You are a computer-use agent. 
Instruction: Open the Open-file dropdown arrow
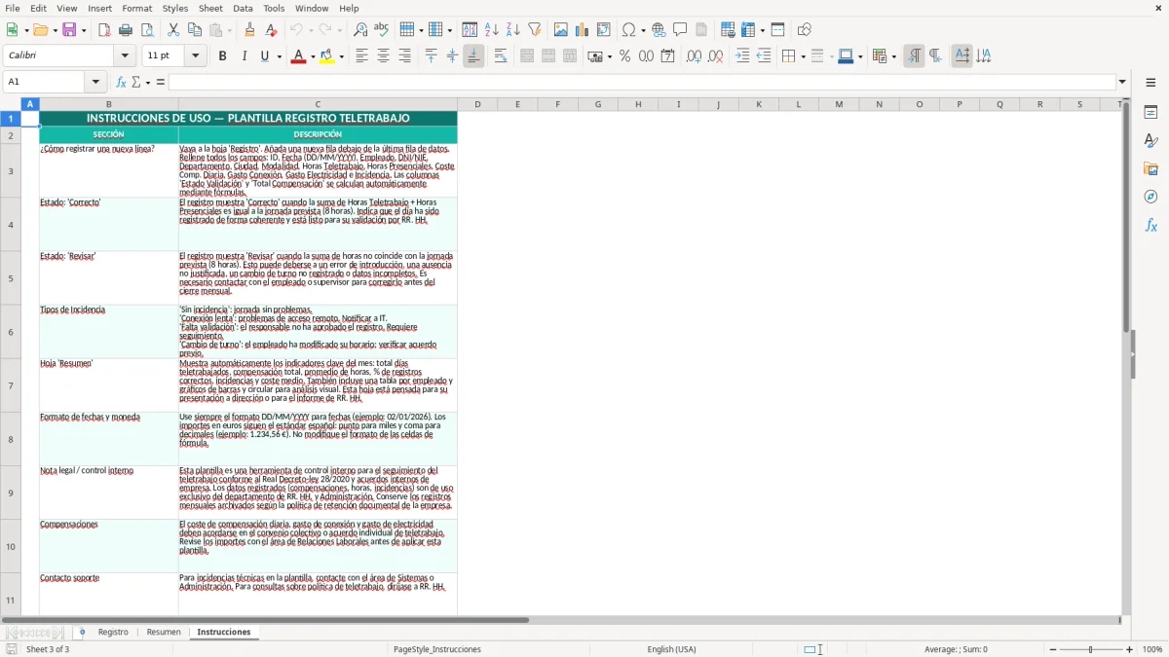(54, 30)
